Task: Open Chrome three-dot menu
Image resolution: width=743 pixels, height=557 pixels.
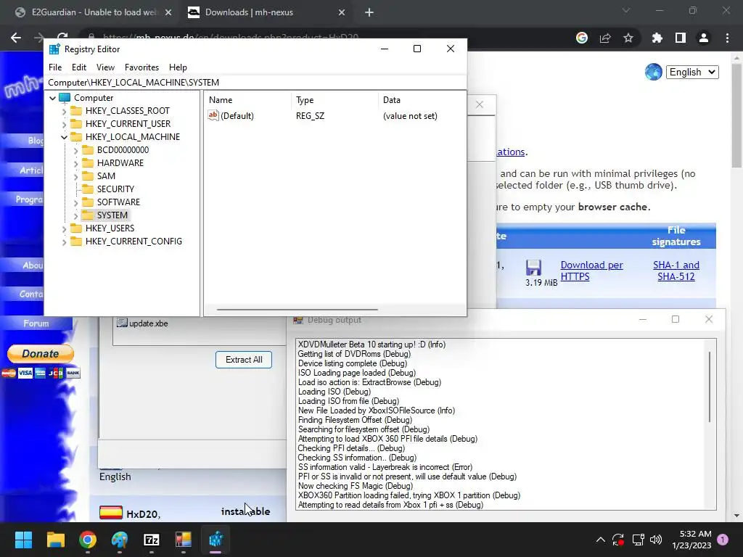Action: coord(727,38)
